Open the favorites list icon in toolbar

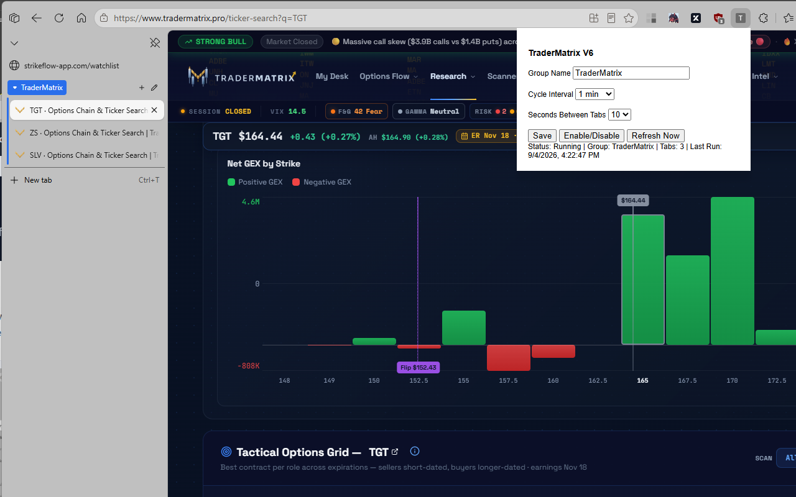point(789,18)
